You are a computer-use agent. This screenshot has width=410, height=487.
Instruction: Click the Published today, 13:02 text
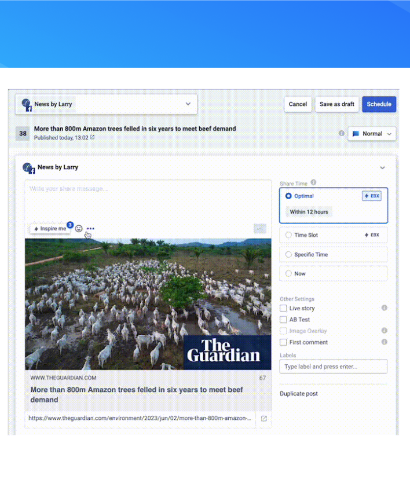click(61, 138)
